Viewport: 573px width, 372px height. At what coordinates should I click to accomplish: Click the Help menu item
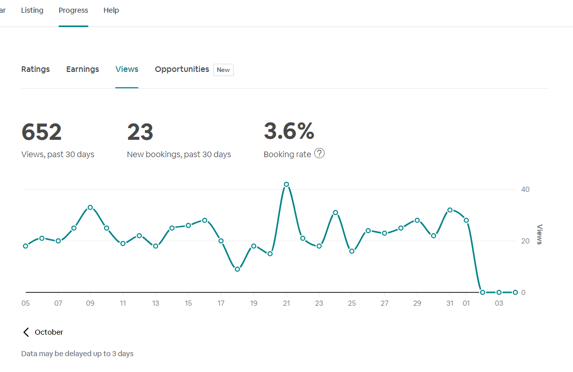point(111,10)
